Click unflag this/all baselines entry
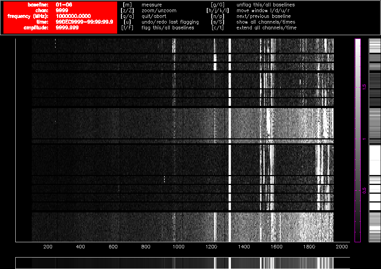Viewport: 381px width, 269px height. [x=265, y=5]
